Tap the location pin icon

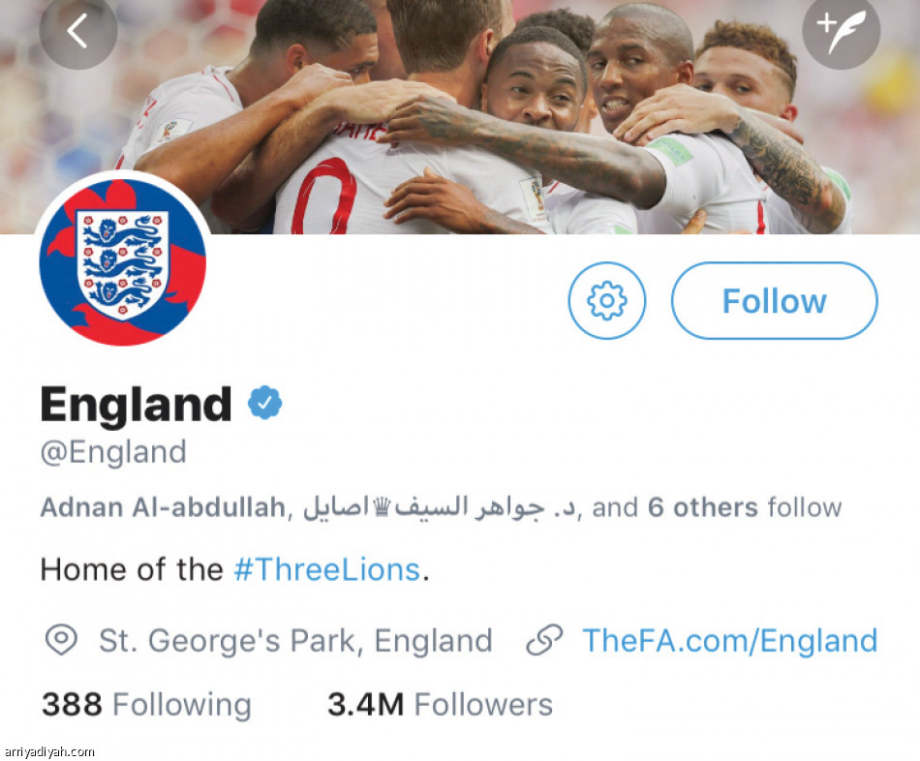pos(61,640)
